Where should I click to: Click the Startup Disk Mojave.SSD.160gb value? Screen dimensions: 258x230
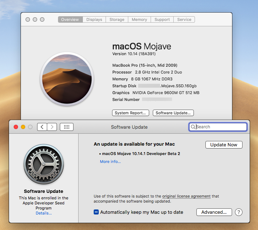(x=167, y=86)
